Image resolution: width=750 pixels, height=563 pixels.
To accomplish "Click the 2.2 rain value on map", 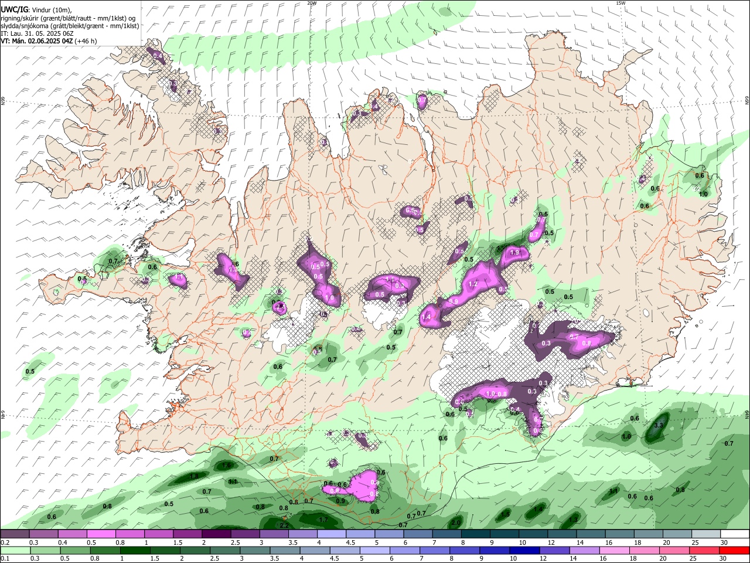I will (x=284, y=525).
